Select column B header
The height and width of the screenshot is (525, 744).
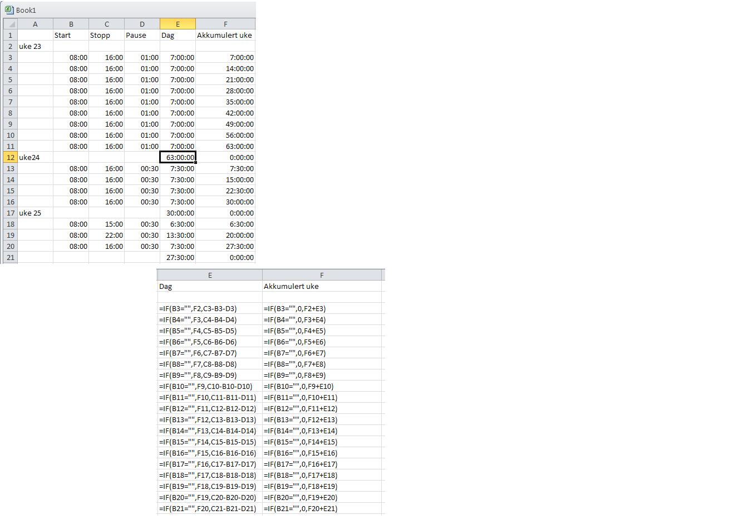(x=71, y=24)
